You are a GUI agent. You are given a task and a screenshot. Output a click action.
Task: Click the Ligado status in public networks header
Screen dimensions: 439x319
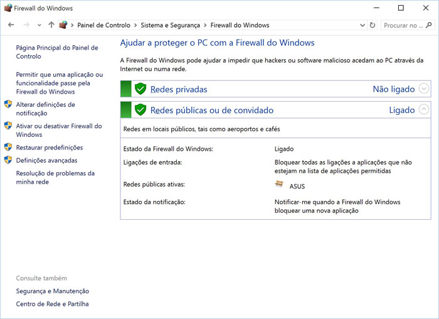[402, 110]
